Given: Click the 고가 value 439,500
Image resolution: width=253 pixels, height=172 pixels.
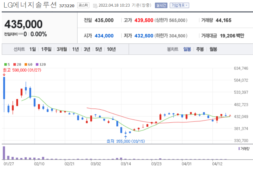Looking at the screenshot, I should [144, 20].
